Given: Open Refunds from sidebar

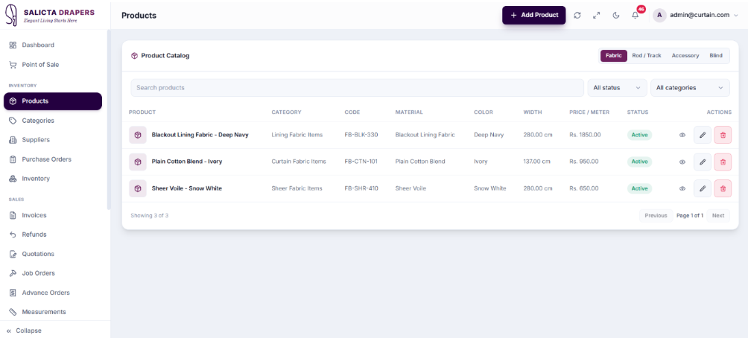Looking at the screenshot, I should coord(53,235).
